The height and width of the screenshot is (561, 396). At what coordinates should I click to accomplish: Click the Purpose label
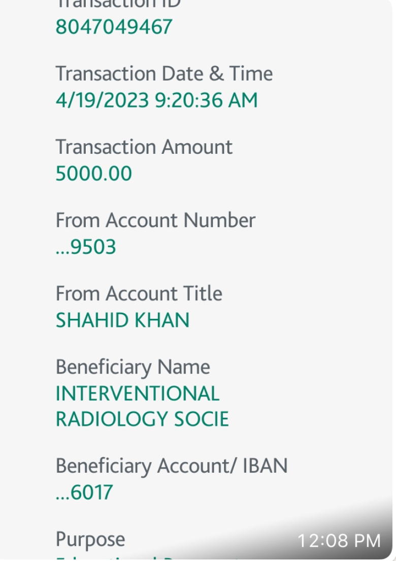tap(90, 539)
